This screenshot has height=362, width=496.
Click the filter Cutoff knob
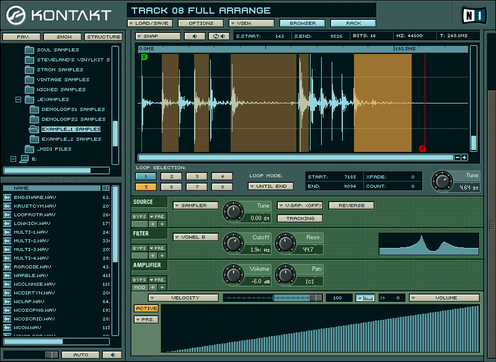[x=234, y=243]
